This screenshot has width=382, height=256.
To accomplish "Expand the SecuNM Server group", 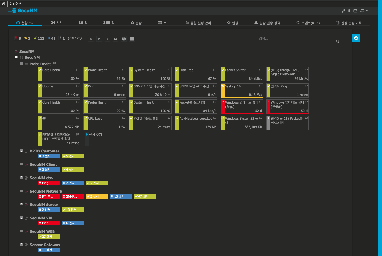I will click(x=21, y=204).
